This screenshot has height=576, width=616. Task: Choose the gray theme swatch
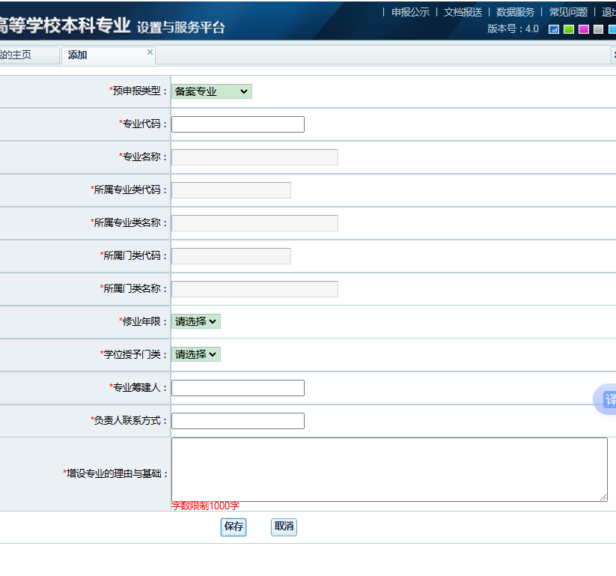click(x=598, y=29)
